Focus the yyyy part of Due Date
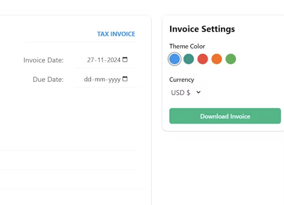 [x=114, y=79]
